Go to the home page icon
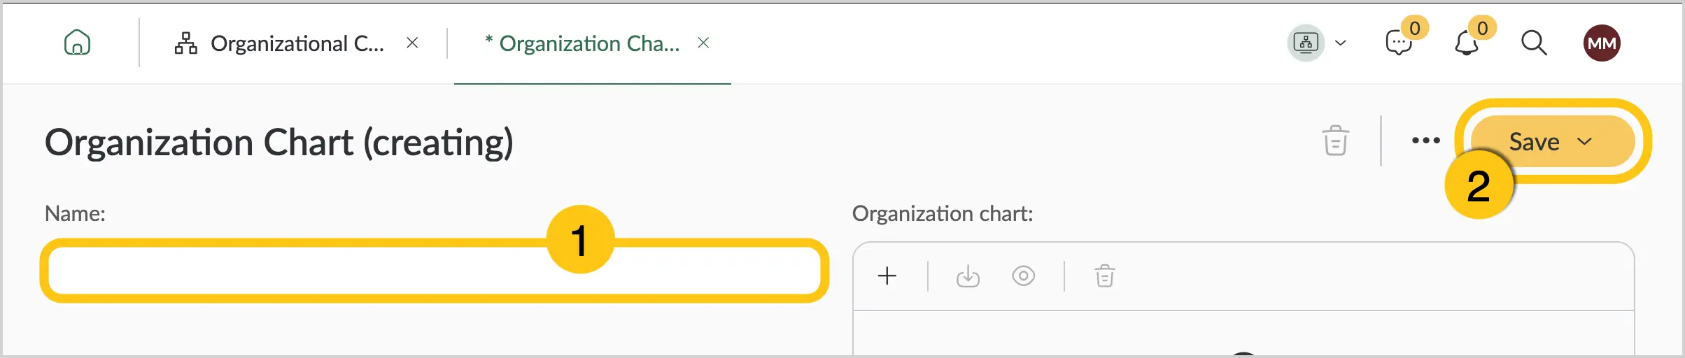This screenshot has height=358, width=1685. pos(77,43)
